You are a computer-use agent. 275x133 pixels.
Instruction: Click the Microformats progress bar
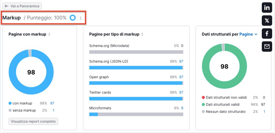136,114
